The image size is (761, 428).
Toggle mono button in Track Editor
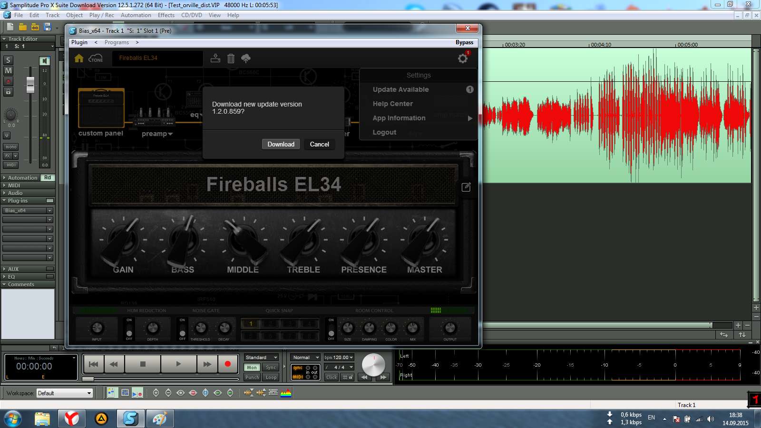point(11,147)
